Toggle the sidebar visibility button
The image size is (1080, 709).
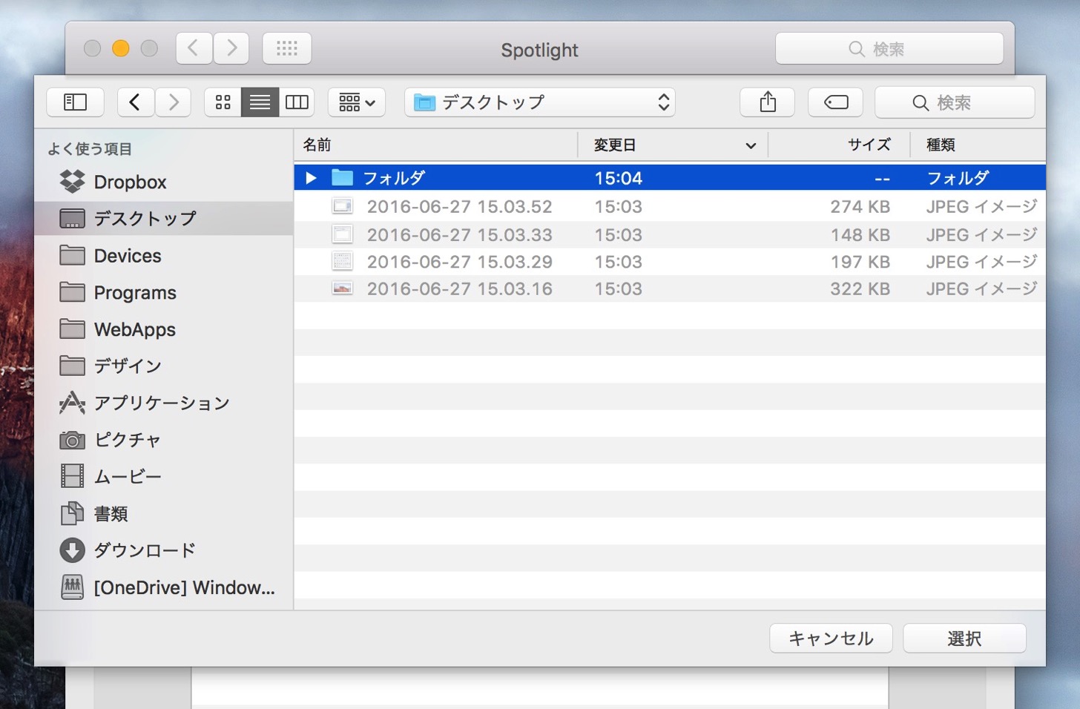pyautogui.click(x=75, y=102)
